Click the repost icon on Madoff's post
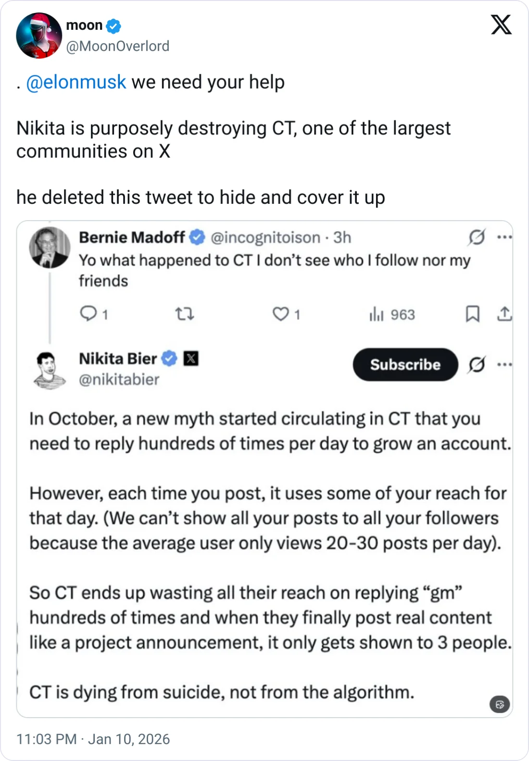Image resolution: width=529 pixels, height=761 pixels. tap(184, 315)
